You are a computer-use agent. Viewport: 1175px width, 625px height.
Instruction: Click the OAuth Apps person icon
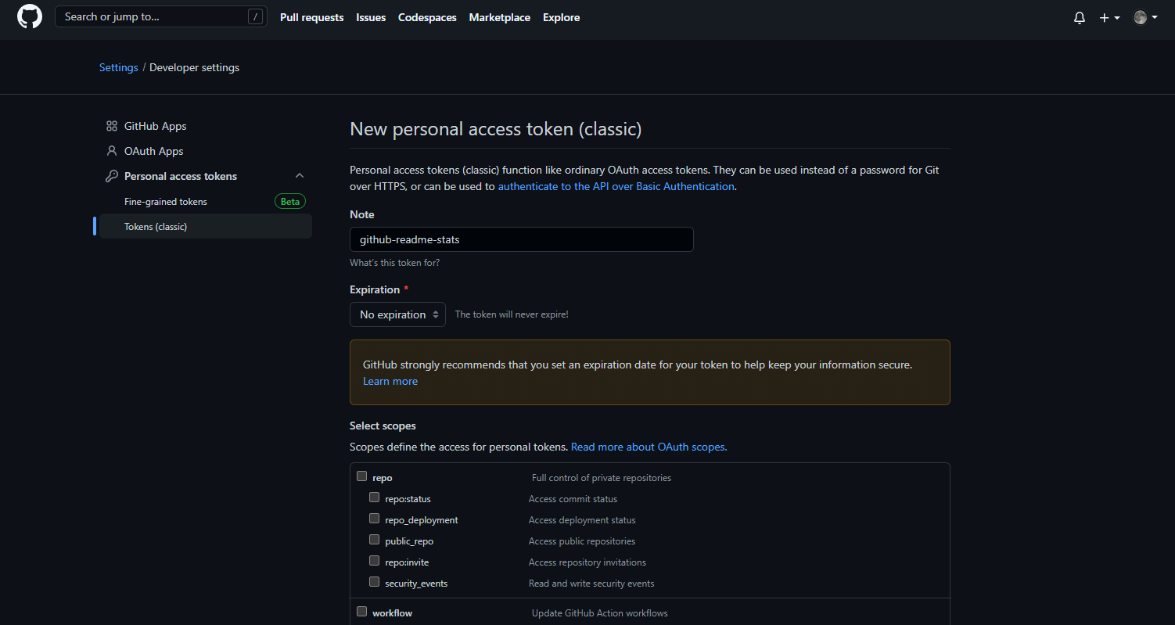[x=112, y=151]
